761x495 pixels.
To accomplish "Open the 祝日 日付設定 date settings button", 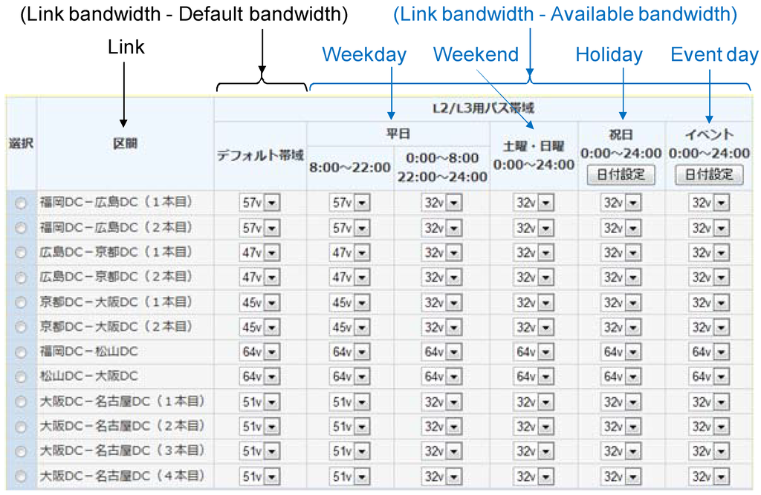I will 621,174.
